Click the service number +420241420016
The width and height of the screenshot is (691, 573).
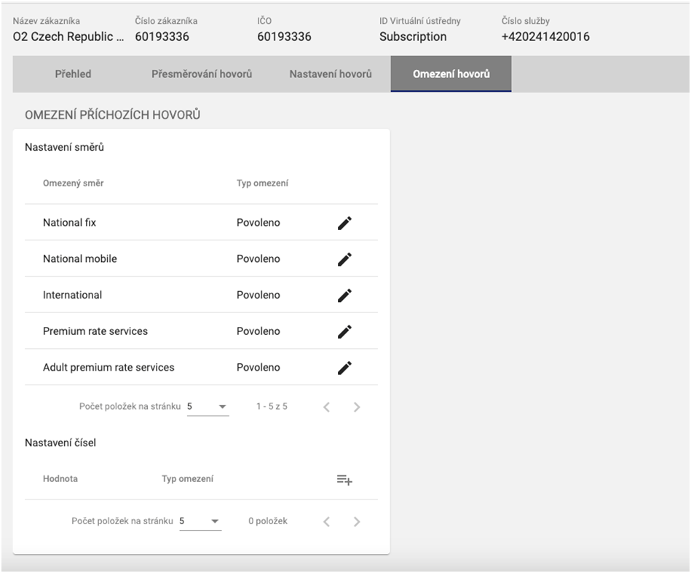(545, 36)
